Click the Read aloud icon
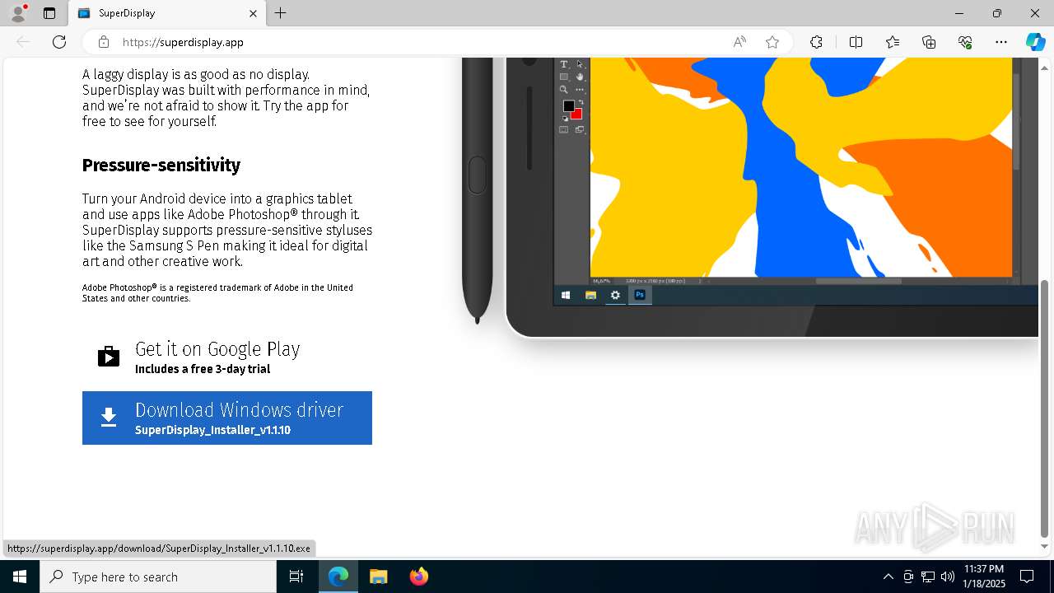 click(x=739, y=42)
